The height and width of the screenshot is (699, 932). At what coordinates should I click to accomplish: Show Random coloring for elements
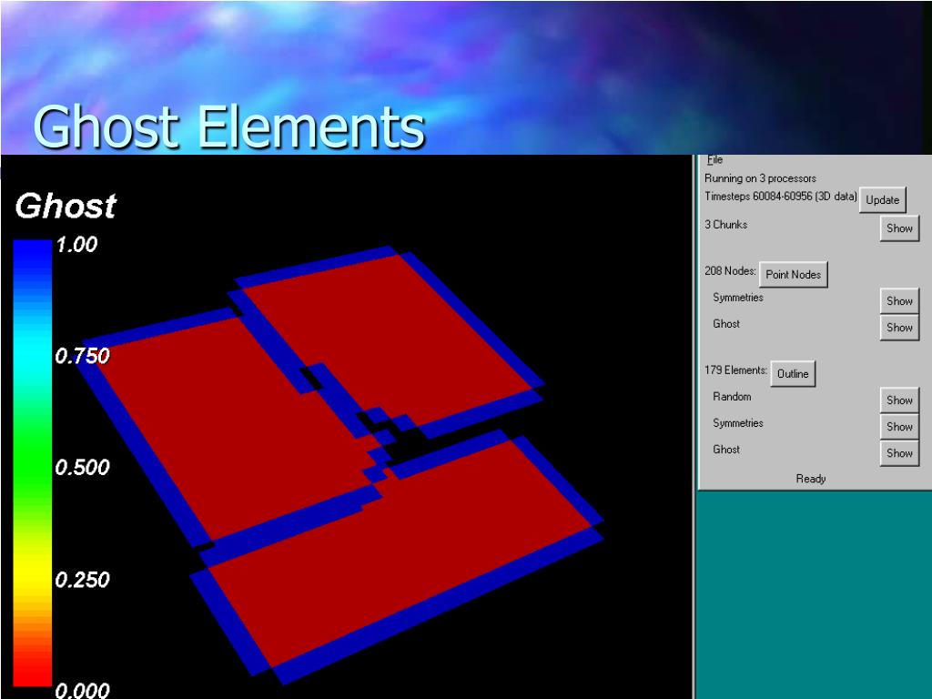pyautogui.click(x=899, y=400)
